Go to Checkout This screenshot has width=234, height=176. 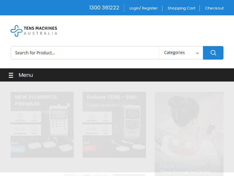(214, 8)
